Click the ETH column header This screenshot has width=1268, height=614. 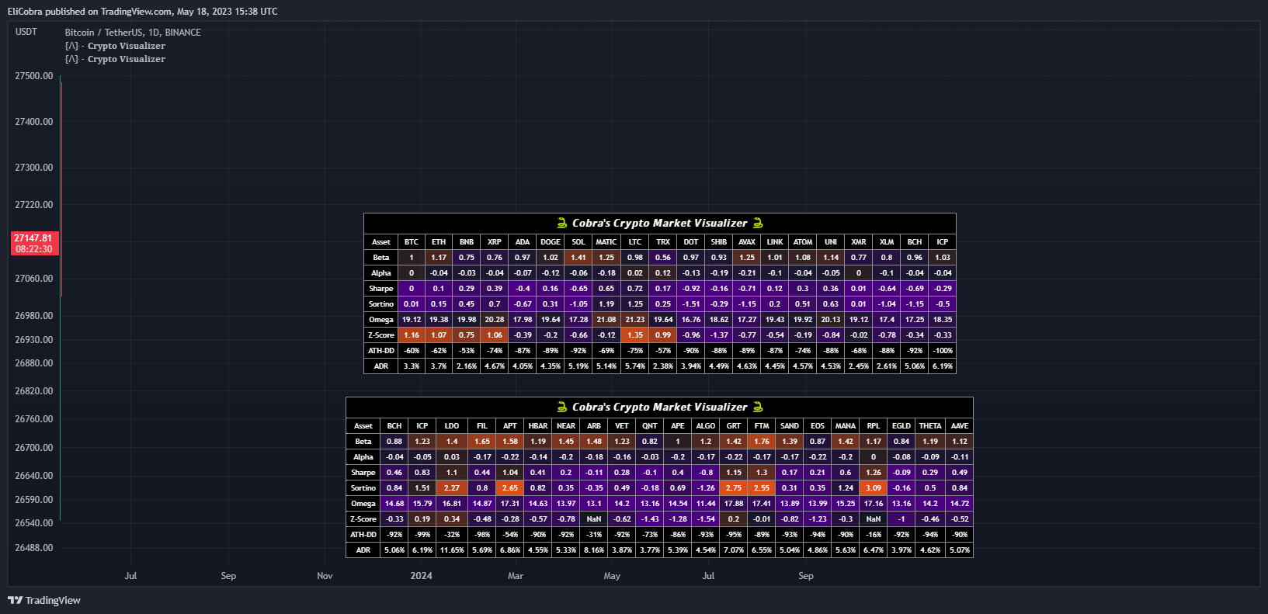(x=439, y=242)
